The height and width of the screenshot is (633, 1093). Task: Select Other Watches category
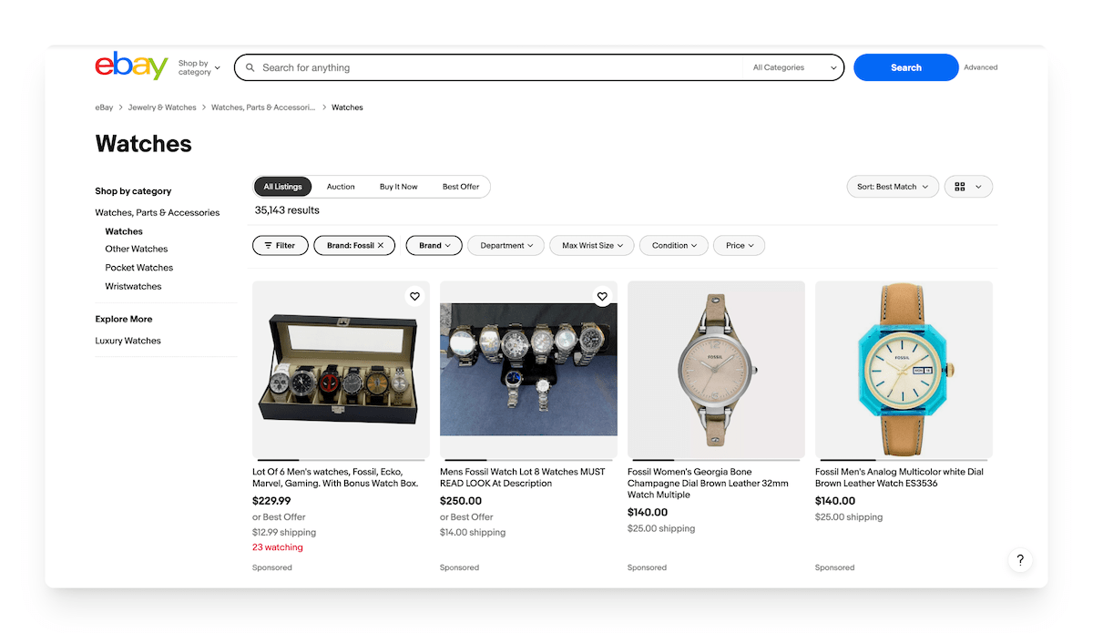[x=137, y=249]
